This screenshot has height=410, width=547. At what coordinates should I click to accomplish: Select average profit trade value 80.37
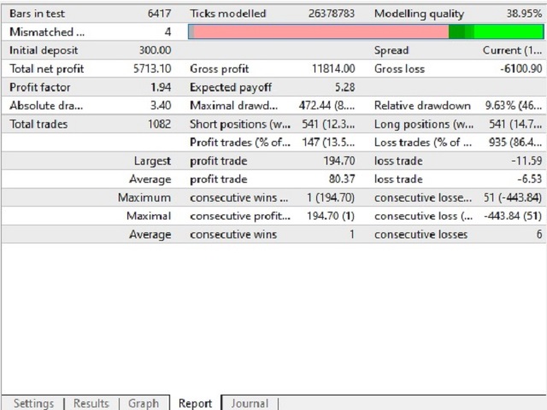pyautogui.click(x=342, y=179)
